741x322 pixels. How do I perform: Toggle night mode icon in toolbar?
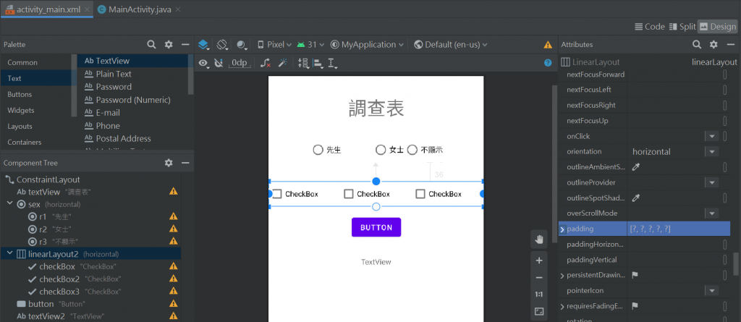tap(242, 45)
